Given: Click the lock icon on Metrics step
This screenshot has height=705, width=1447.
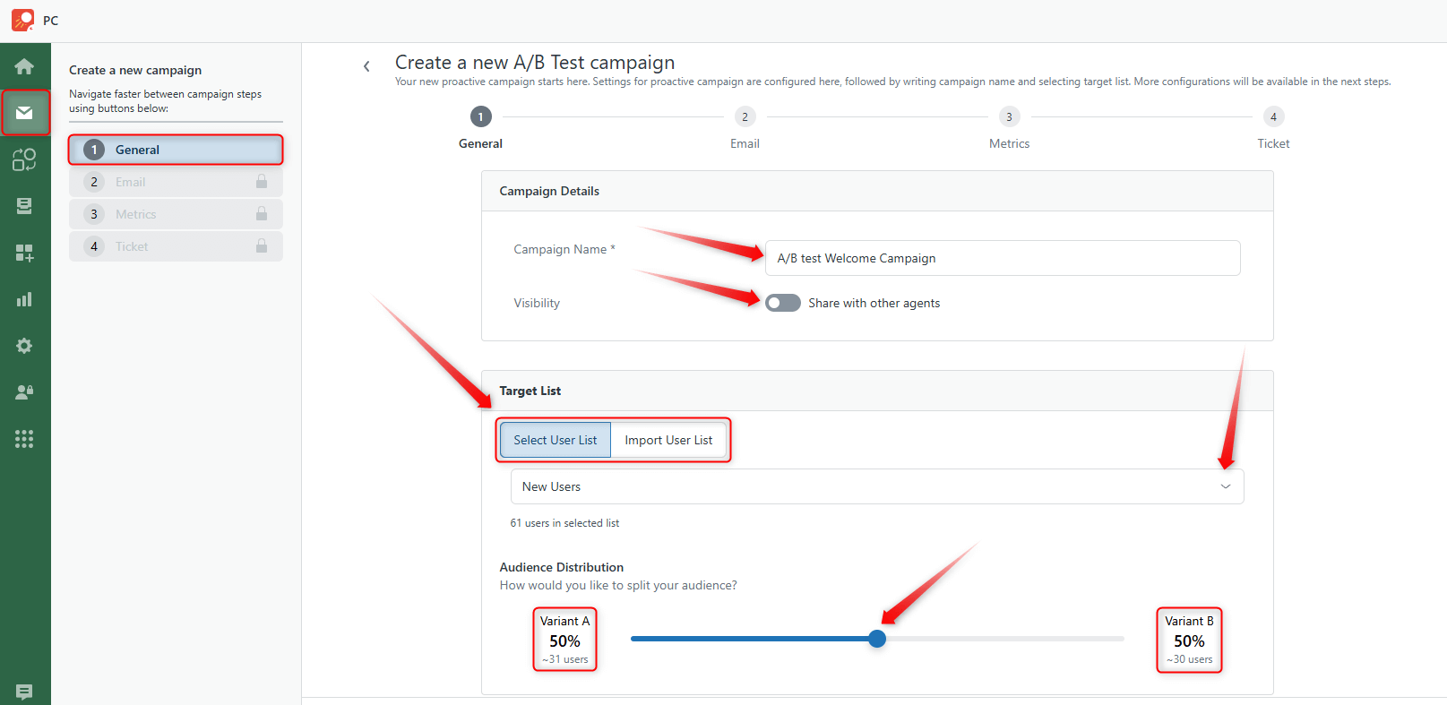Looking at the screenshot, I should pyautogui.click(x=262, y=214).
